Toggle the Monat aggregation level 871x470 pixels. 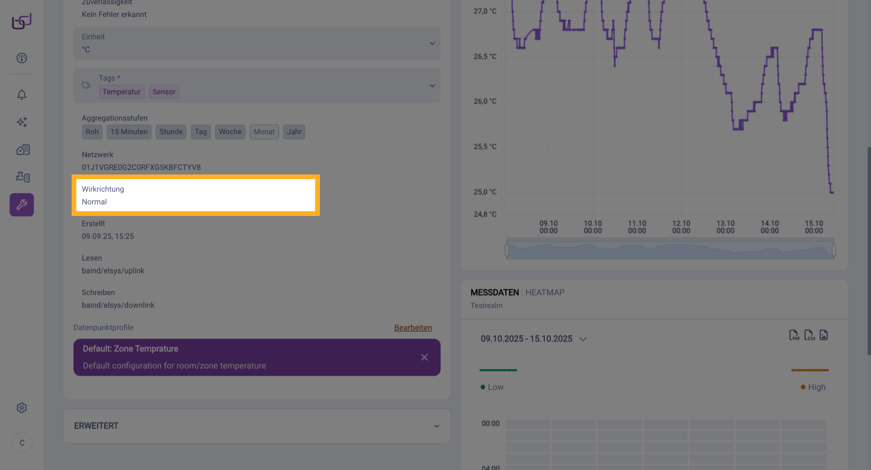pos(264,132)
